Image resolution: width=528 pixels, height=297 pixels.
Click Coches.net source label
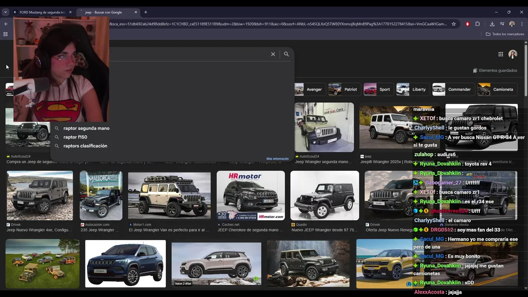coord(228,225)
